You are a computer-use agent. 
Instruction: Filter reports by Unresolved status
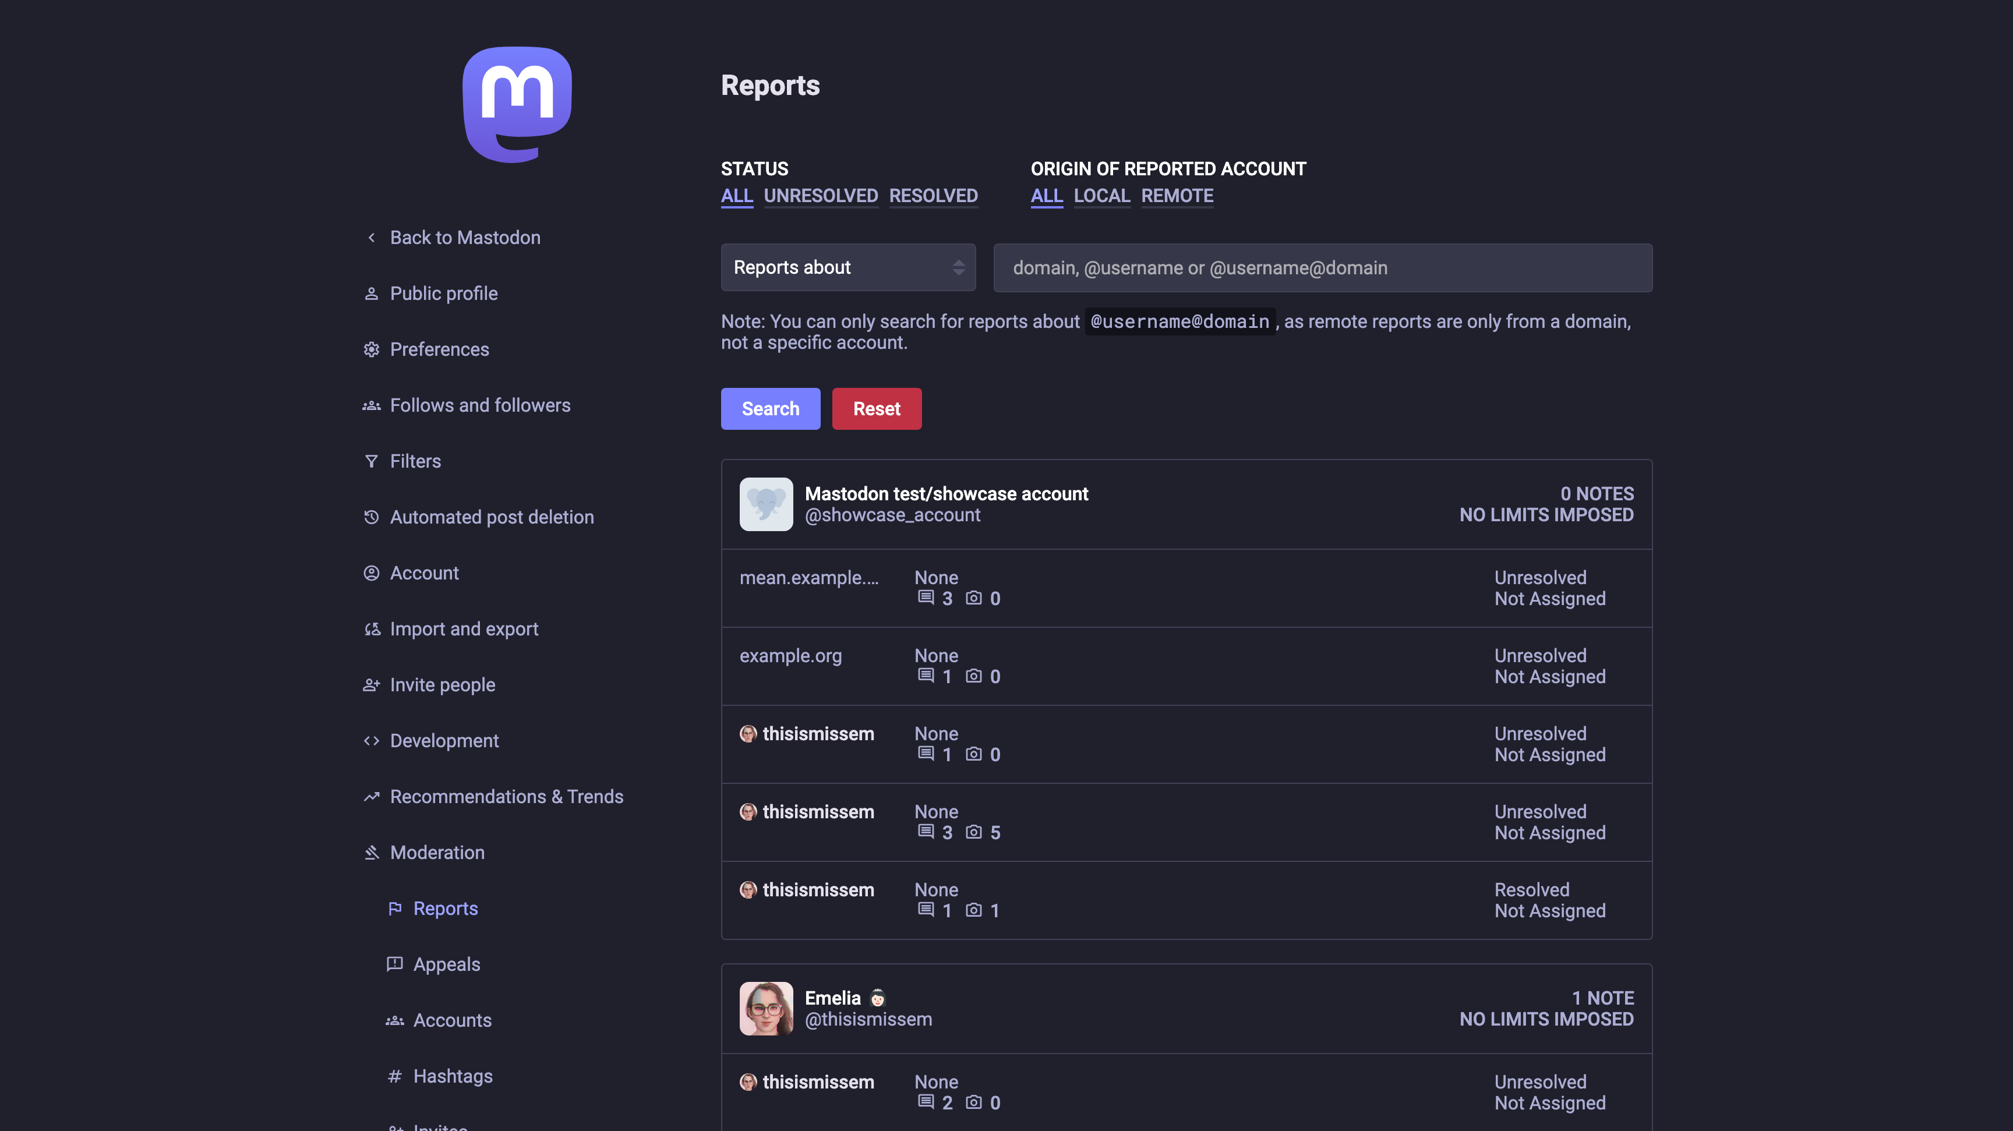click(x=821, y=196)
